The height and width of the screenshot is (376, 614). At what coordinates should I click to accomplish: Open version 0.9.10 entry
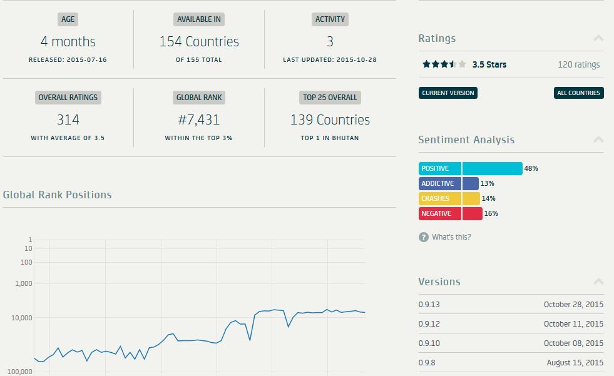click(x=430, y=343)
